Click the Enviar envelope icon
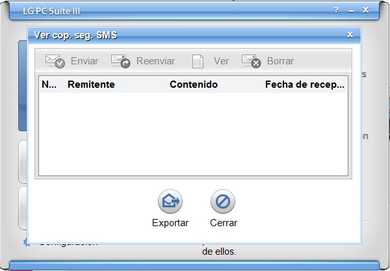 click(x=55, y=61)
